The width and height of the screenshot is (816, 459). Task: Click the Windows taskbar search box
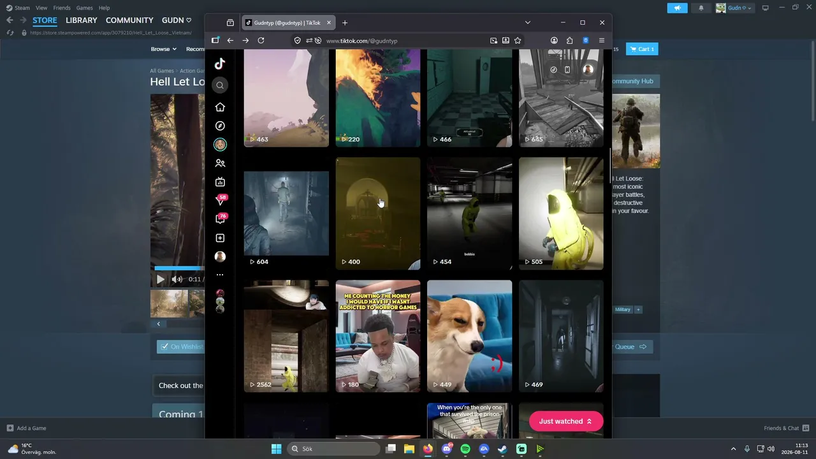click(x=333, y=449)
